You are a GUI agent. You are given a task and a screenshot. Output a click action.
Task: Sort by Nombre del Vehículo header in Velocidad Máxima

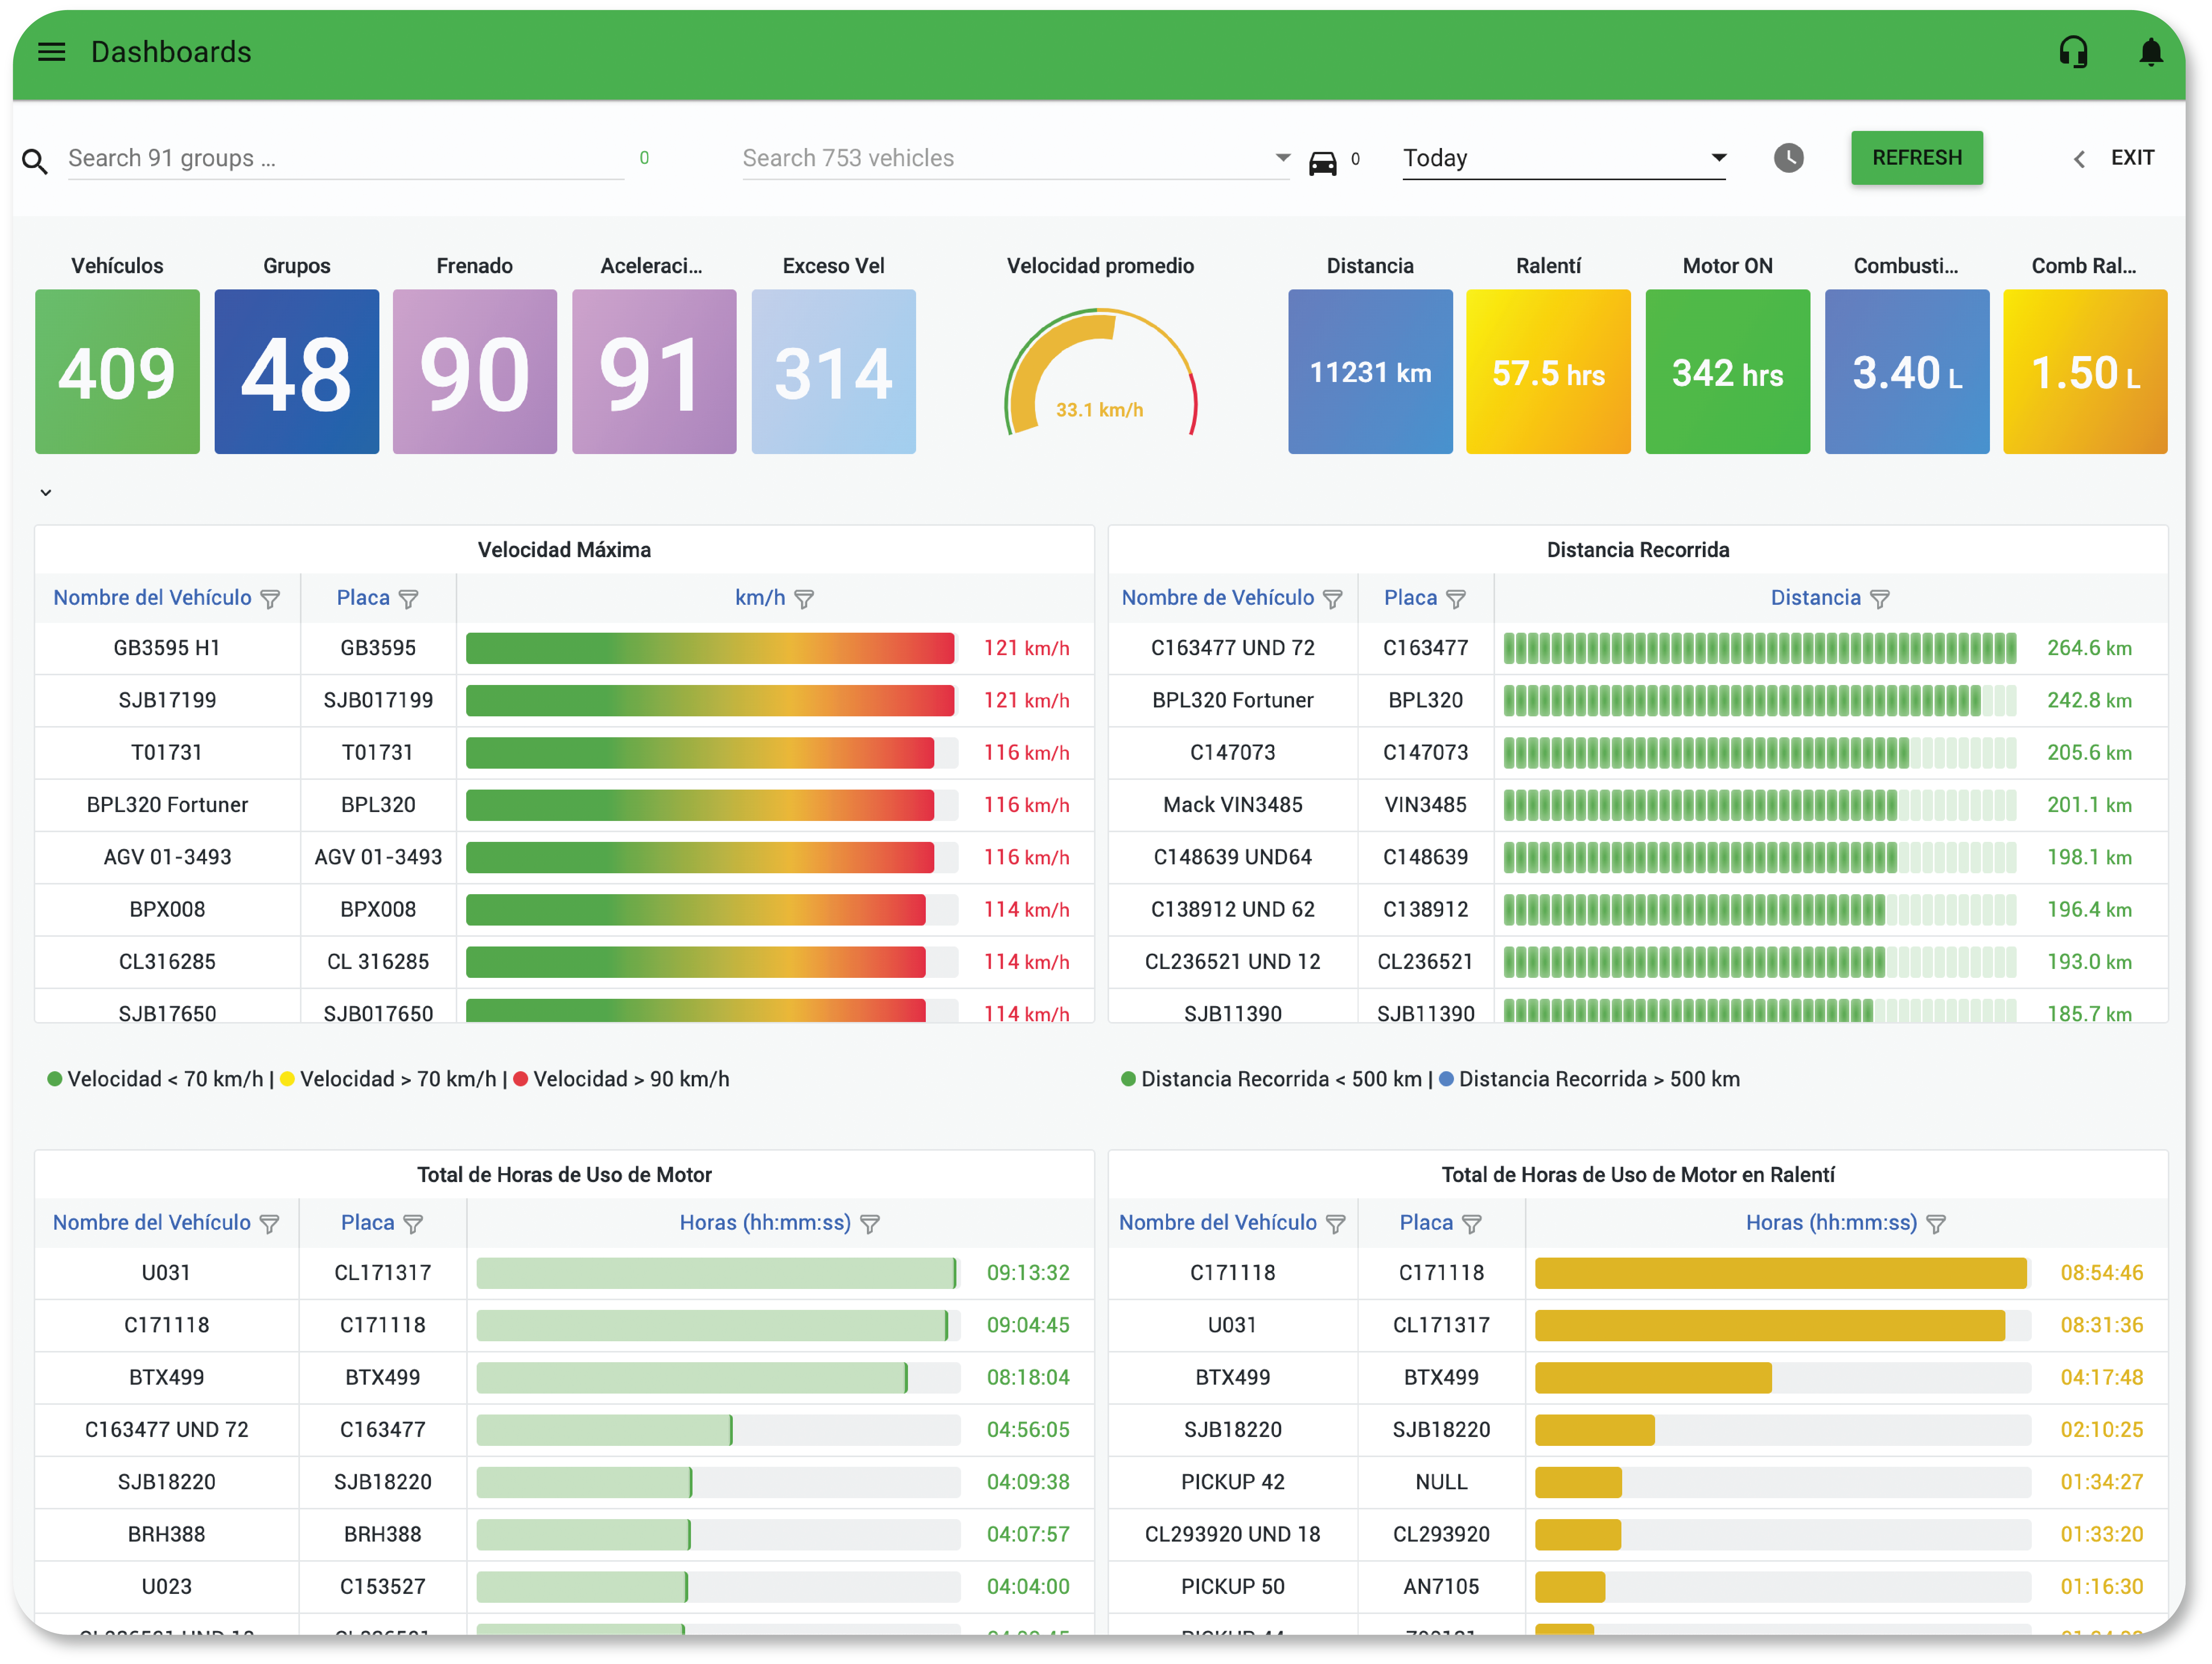click(152, 598)
